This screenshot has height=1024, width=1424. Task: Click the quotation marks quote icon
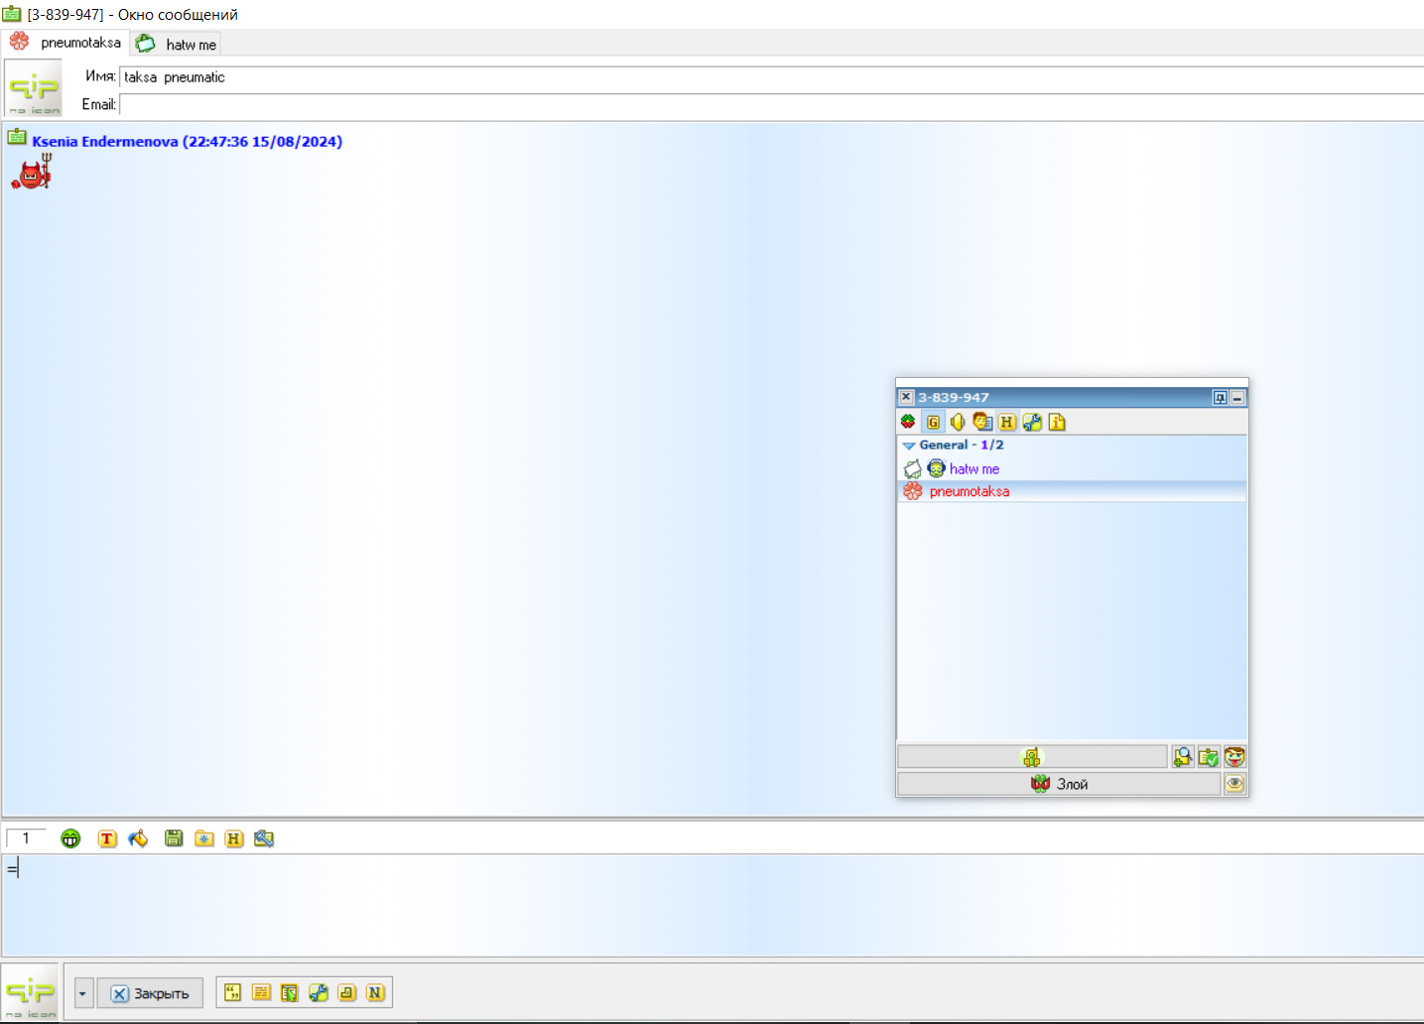(233, 992)
